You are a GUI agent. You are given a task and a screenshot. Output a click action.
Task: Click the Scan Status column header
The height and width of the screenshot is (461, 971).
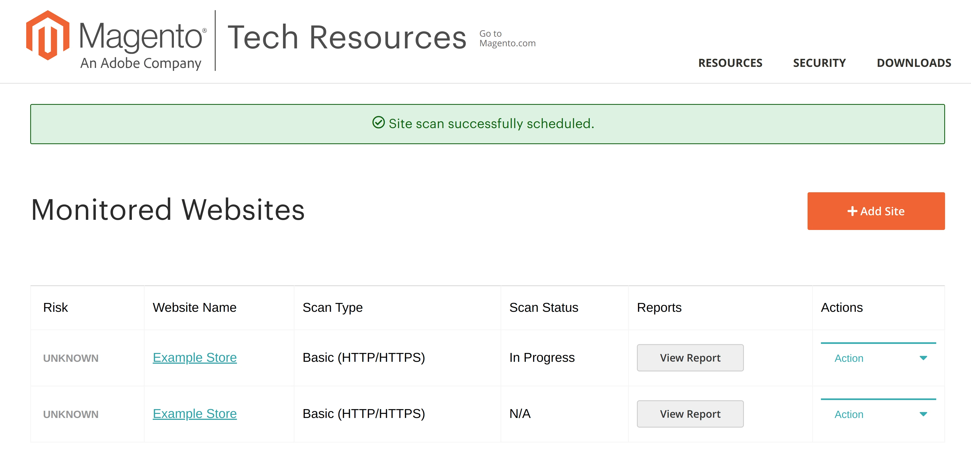[x=544, y=308]
